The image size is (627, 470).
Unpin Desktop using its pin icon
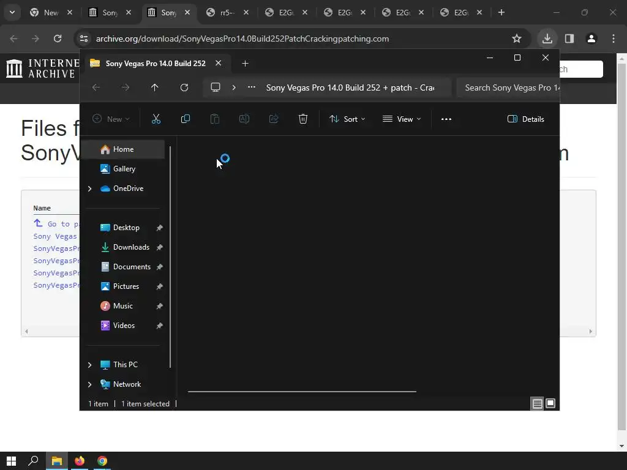pos(159,228)
